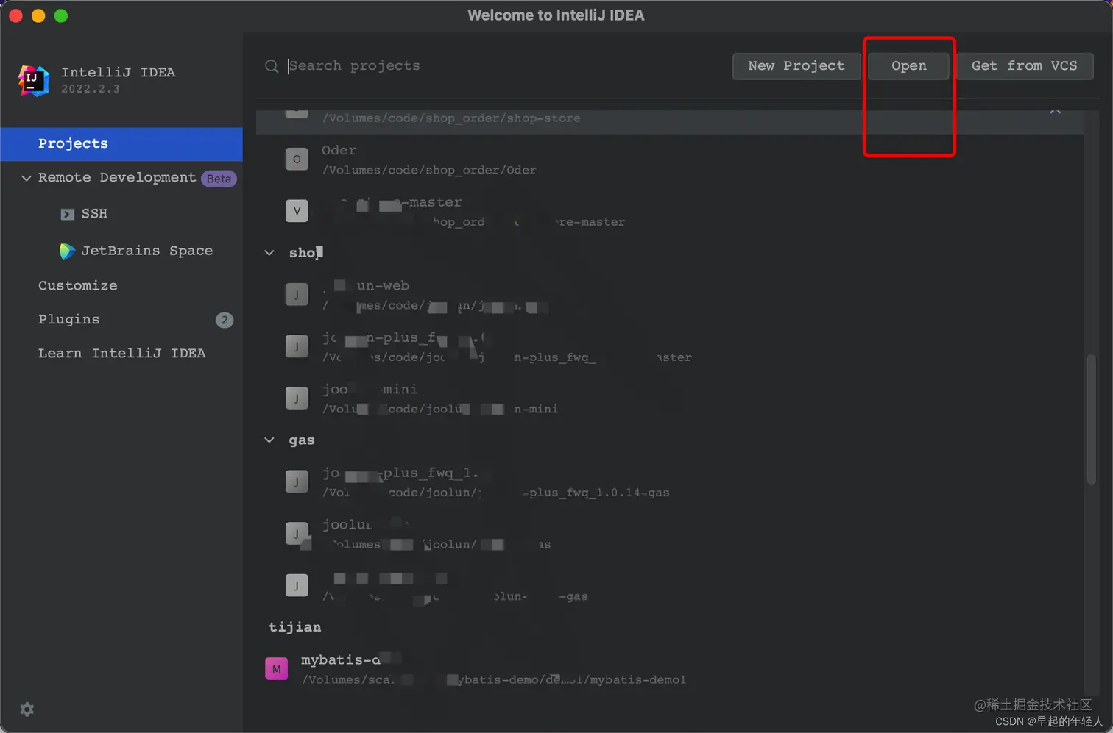1113x733 pixels.
Task: Click the Beta badge next to Remote Development
Action: [219, 179]
